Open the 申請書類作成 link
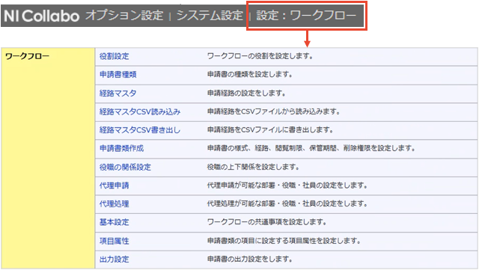479x270 pixels. (x=121, y=148)
